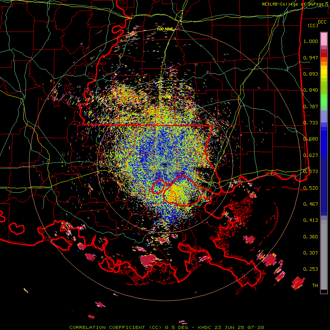The image size is (330, 330).
Task: Click the 0.467 legend value
Action: (311, 204)
